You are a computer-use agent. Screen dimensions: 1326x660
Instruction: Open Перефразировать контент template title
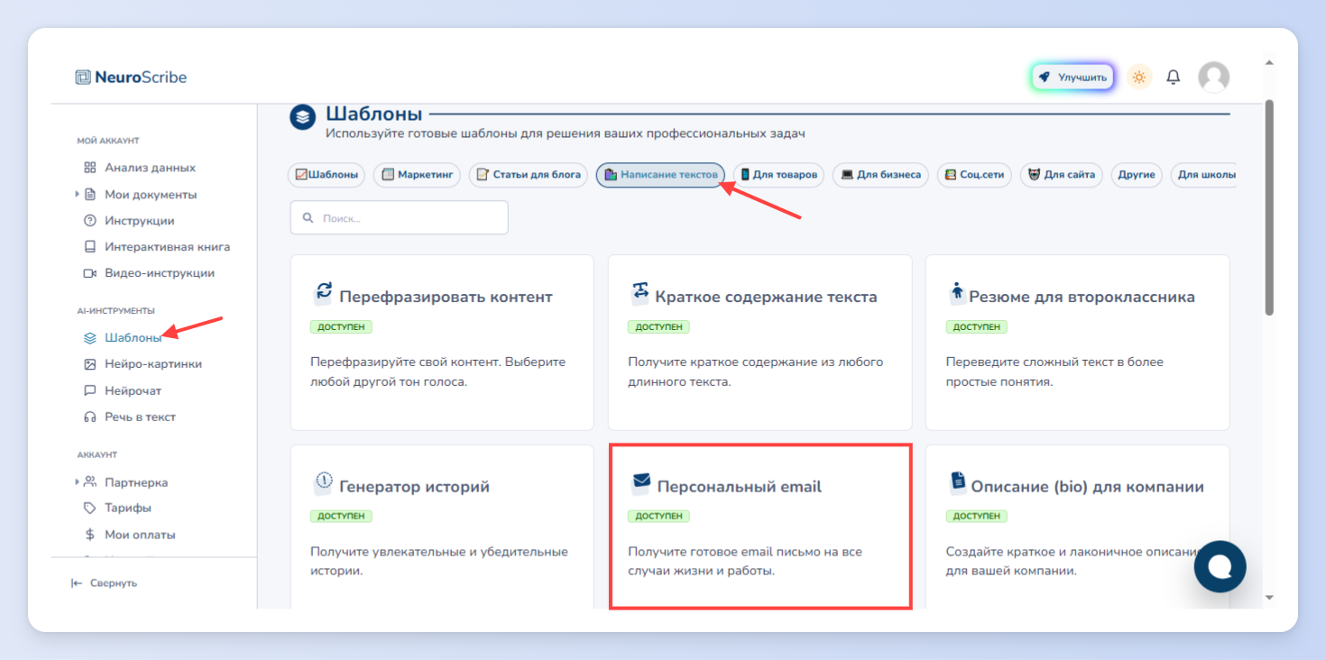(x=446, y=297)
